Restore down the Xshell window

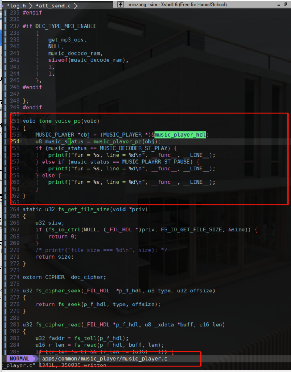pyautogui.click(x=285, y=4)
